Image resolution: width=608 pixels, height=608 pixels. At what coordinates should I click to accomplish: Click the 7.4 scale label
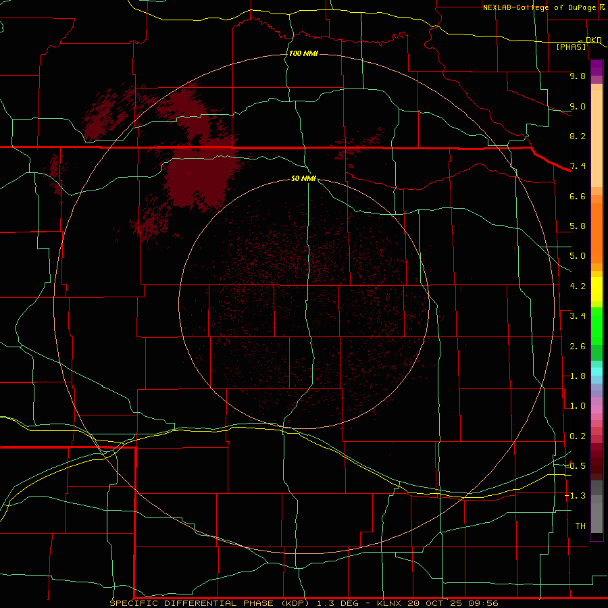point(578,166)
